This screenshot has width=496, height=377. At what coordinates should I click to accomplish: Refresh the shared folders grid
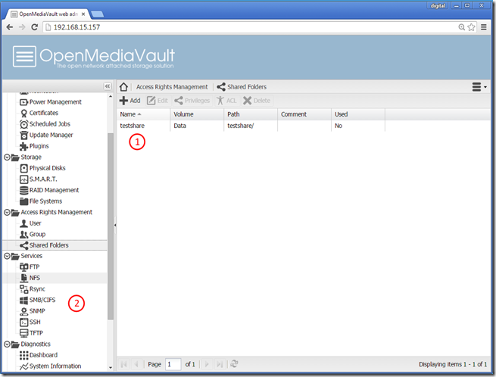[234, 364]
